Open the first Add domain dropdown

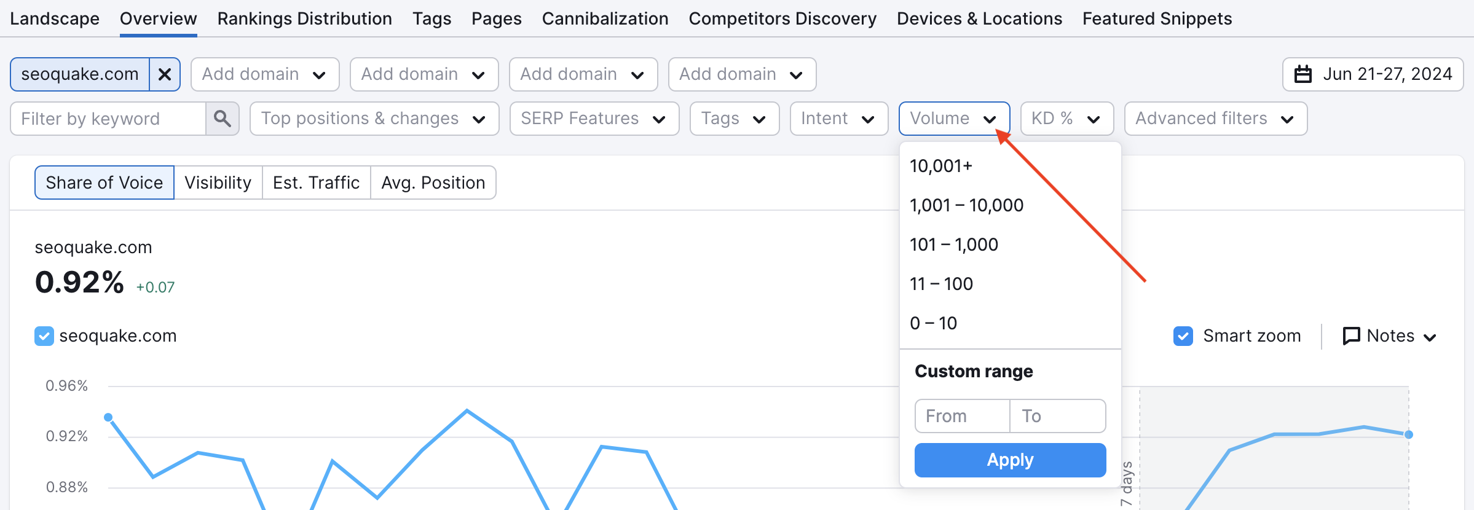coord(265,74)
